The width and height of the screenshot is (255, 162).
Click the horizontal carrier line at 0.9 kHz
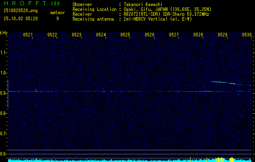click(x=130, y=92)
